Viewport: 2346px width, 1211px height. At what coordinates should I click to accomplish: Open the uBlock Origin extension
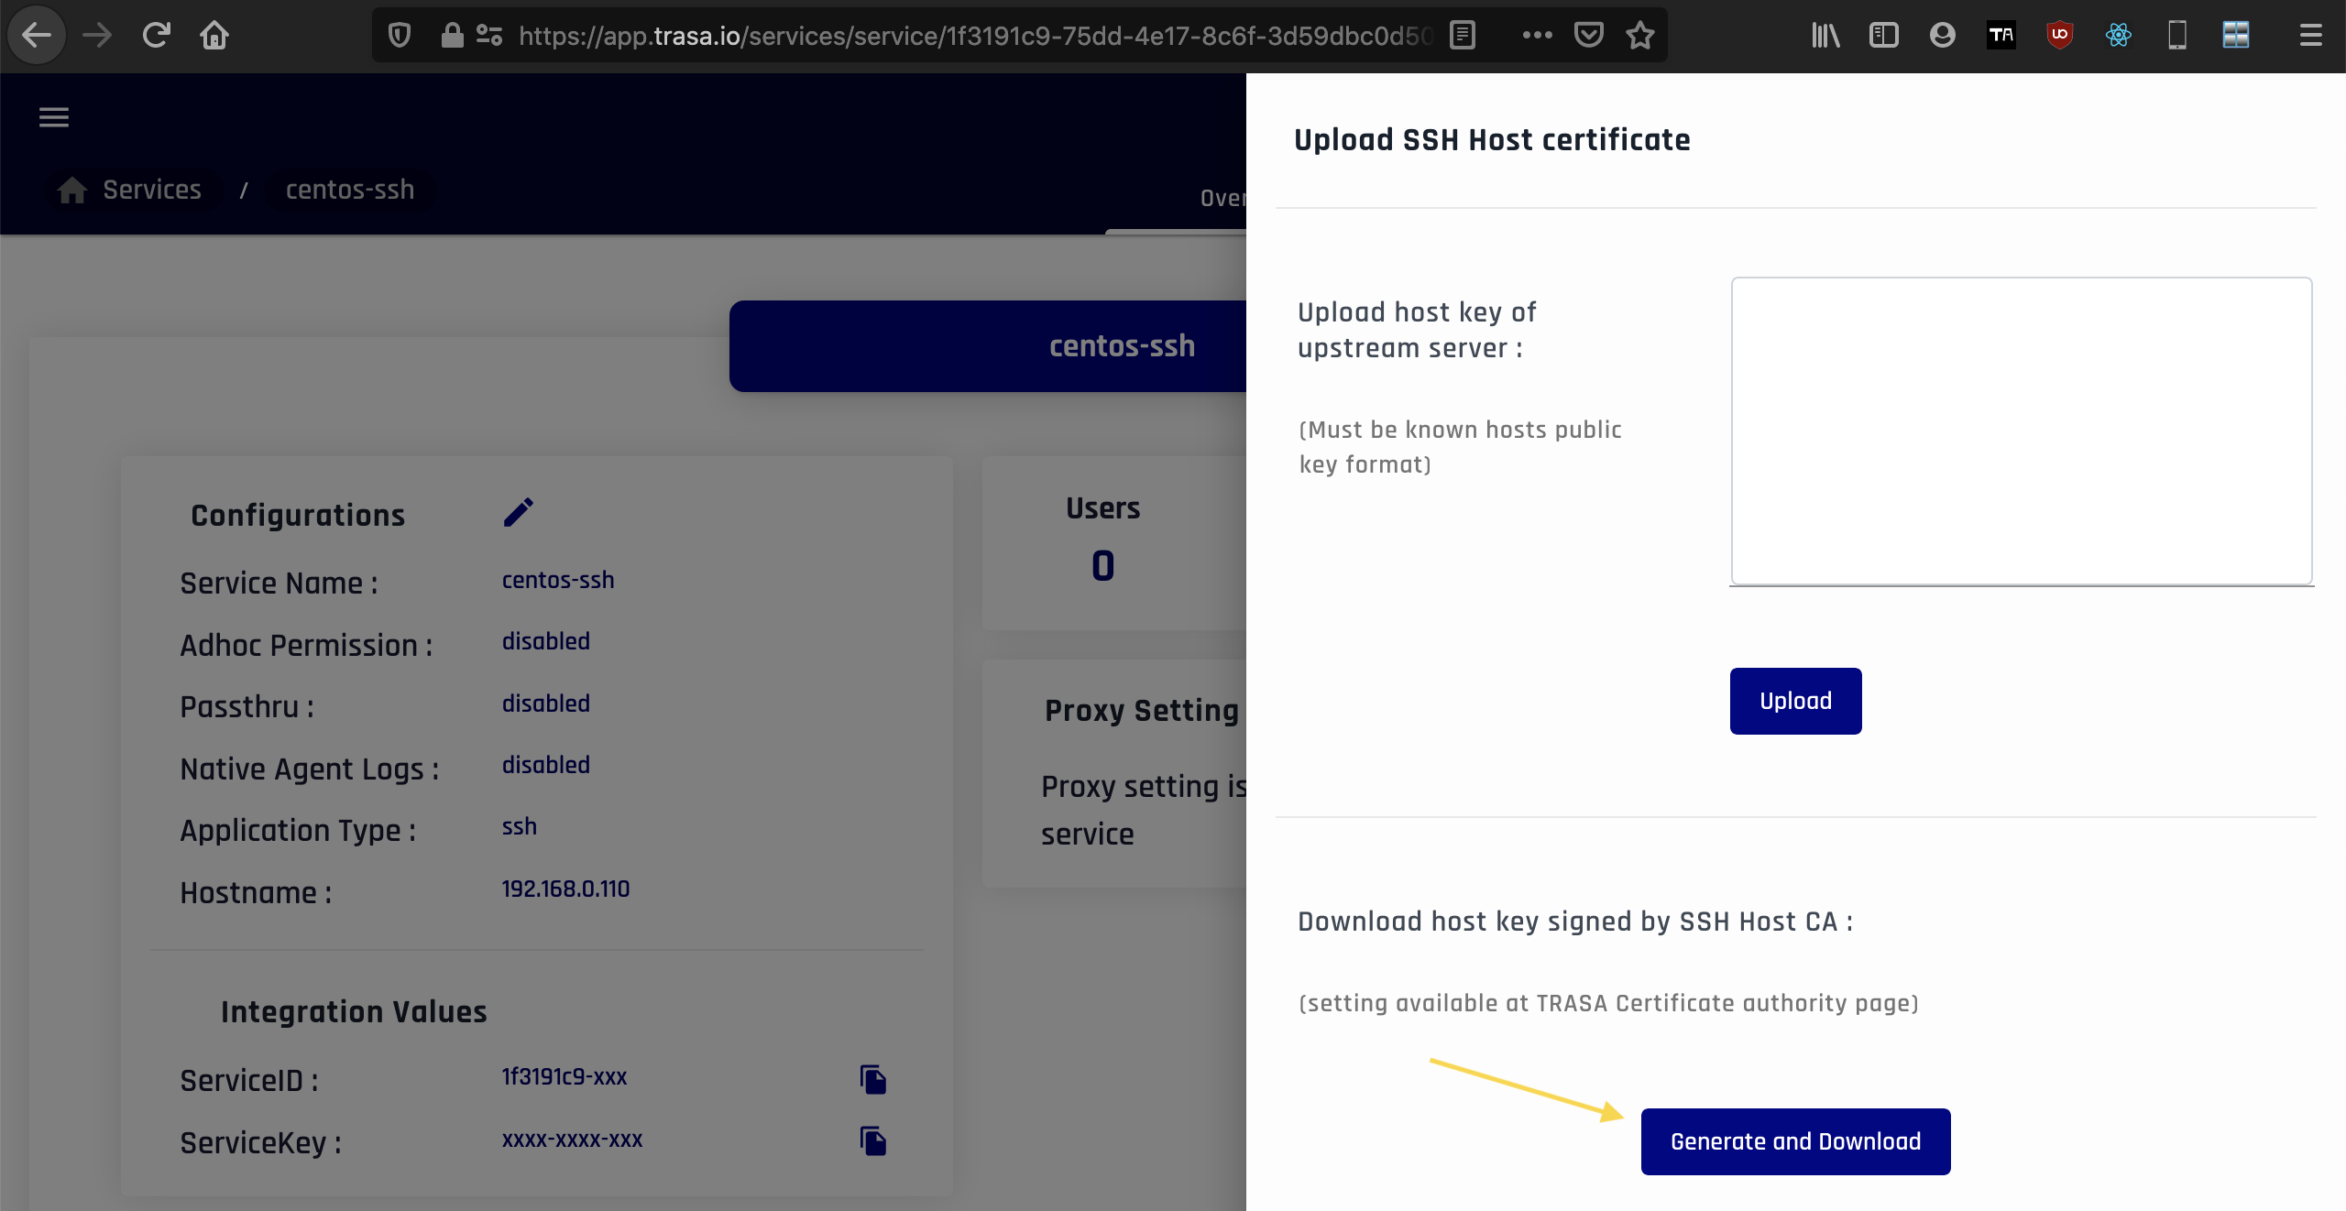2061,35
